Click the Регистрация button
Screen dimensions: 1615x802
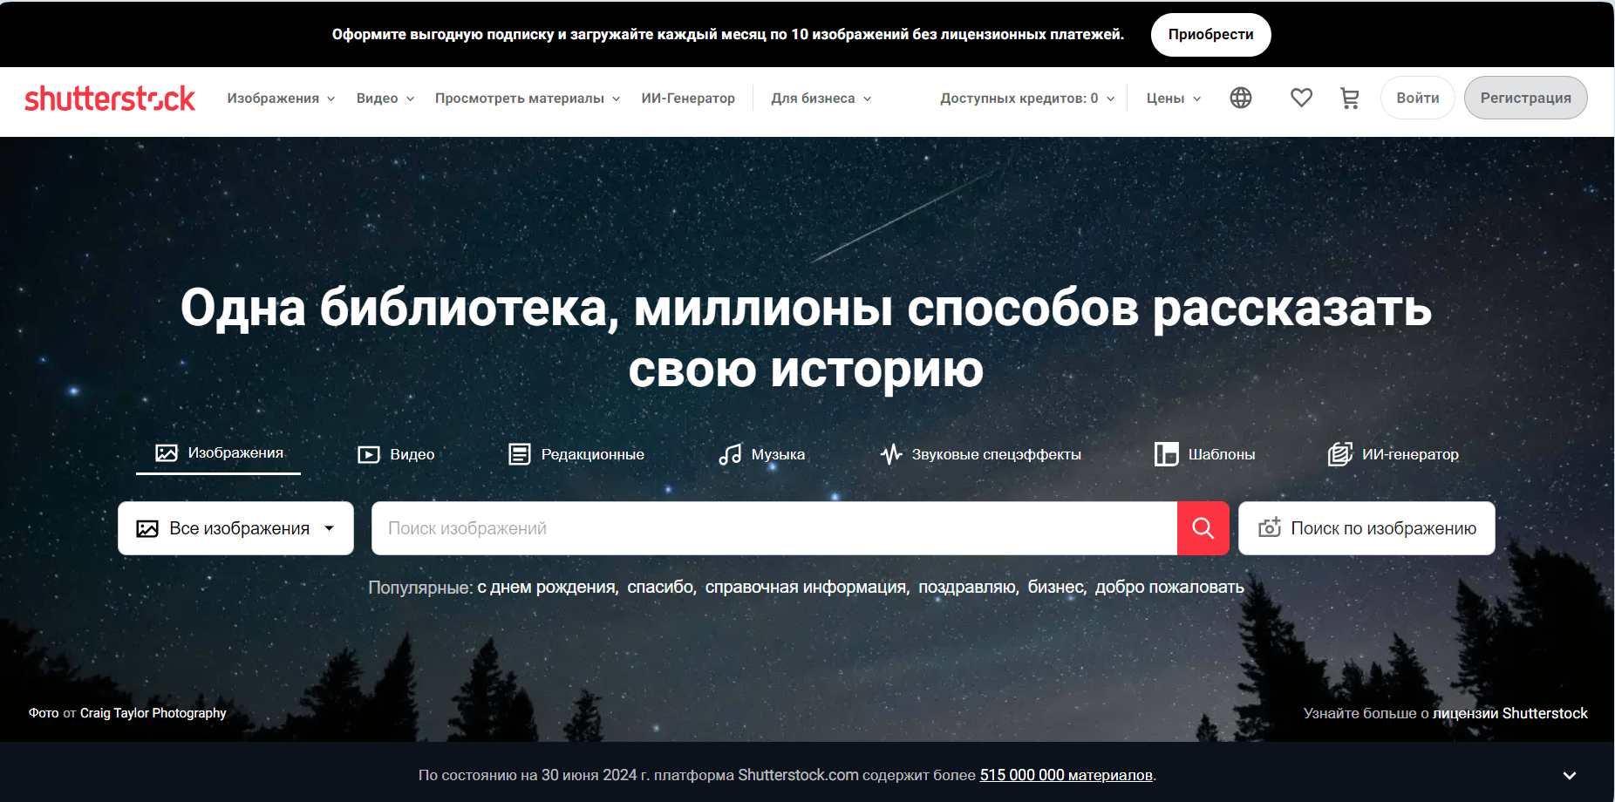tap(1525, 98)
